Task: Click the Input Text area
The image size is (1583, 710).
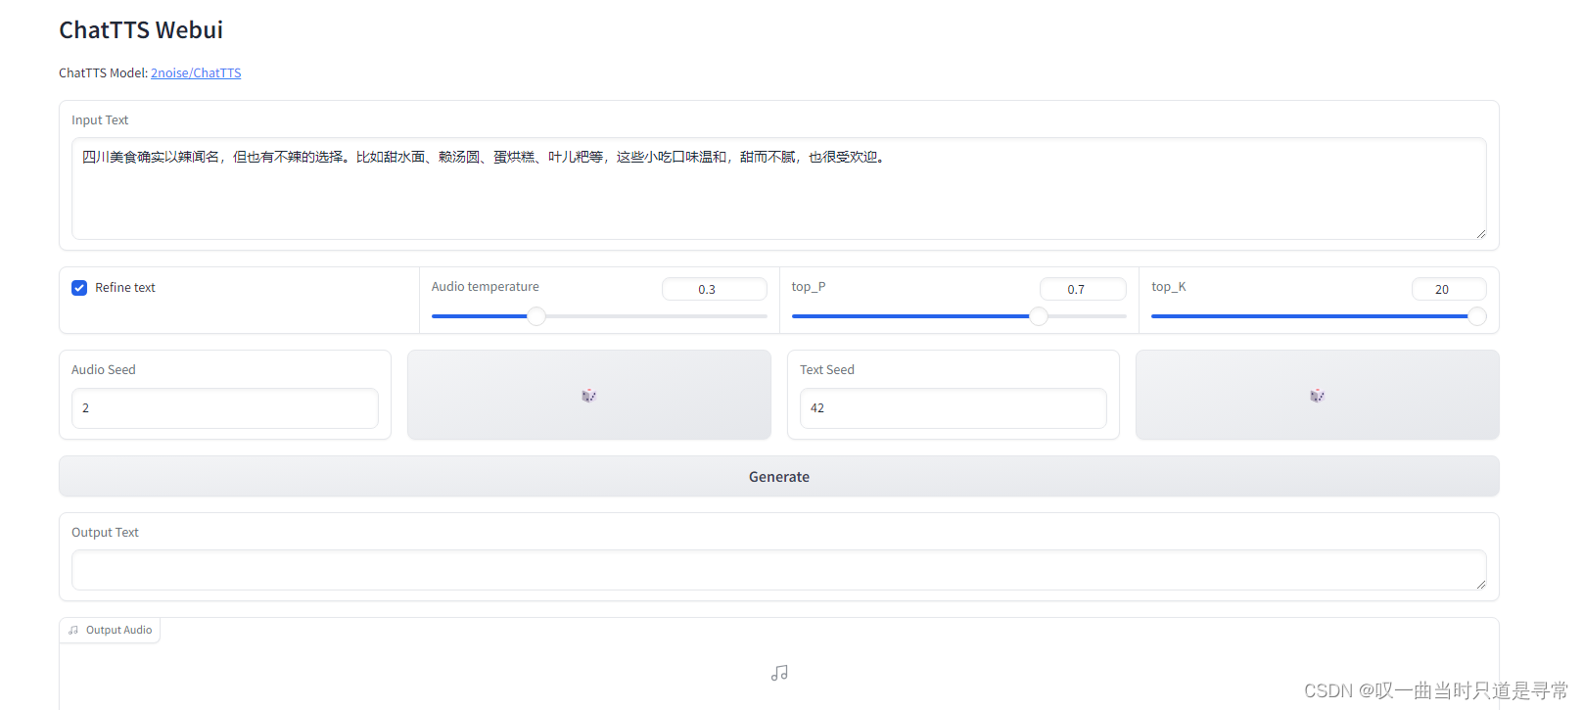Action: [x=779, y=188]
